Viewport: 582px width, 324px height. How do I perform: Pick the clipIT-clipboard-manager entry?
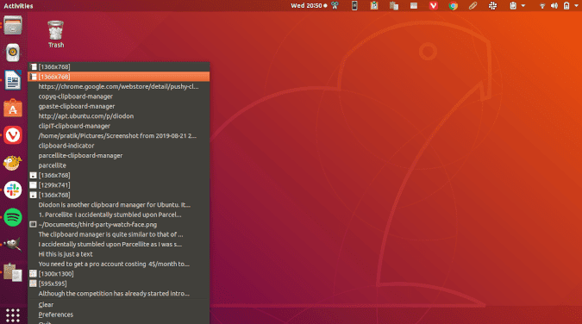[119, 126]
